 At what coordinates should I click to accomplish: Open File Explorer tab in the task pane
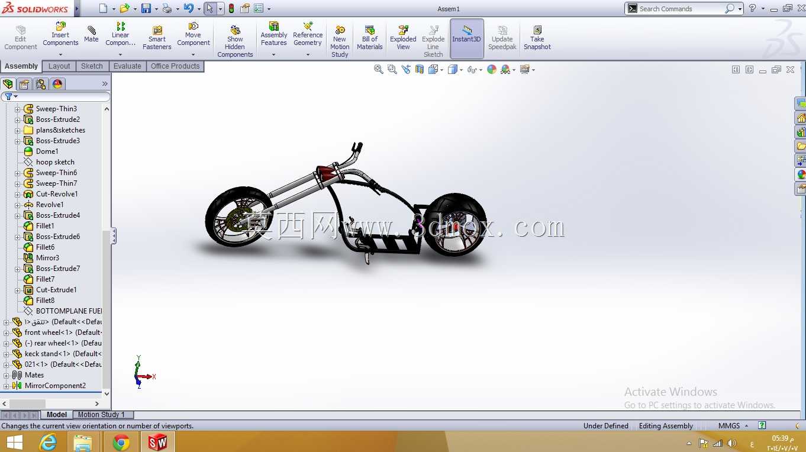(801, 146)
